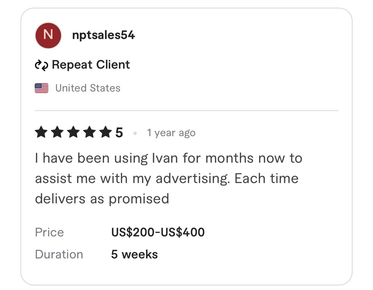Open the nptsales54 reviewer profile
The height and width of the screenshot is (290, 373).
pos(103,35)
